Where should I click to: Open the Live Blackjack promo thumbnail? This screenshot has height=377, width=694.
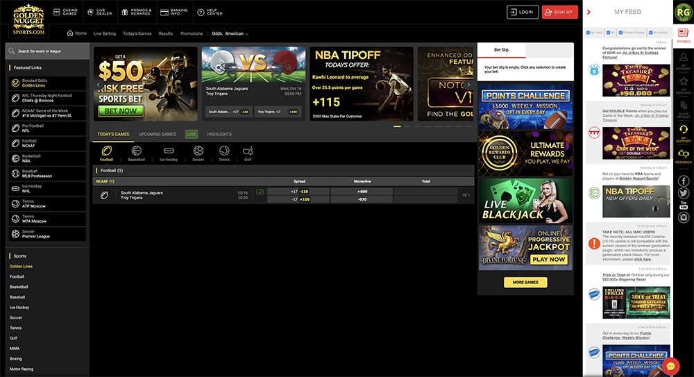[x=525, y=201]
